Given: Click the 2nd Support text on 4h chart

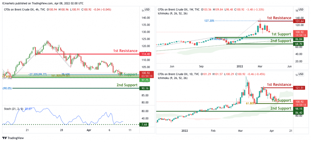Looking at the screenshot, I should point(127,85).
